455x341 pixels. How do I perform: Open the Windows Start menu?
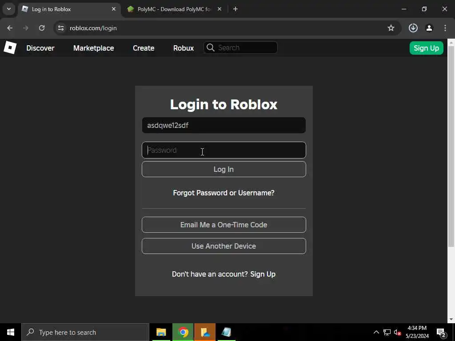pyautogui.click(x=11, y=332)
